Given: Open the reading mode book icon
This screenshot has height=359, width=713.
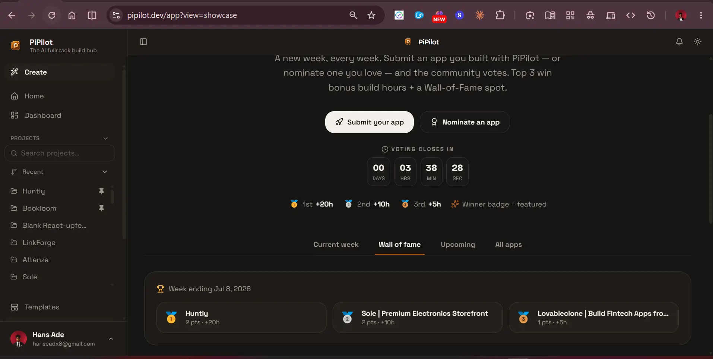Looking at the screenshot, I should pos(550,15).
